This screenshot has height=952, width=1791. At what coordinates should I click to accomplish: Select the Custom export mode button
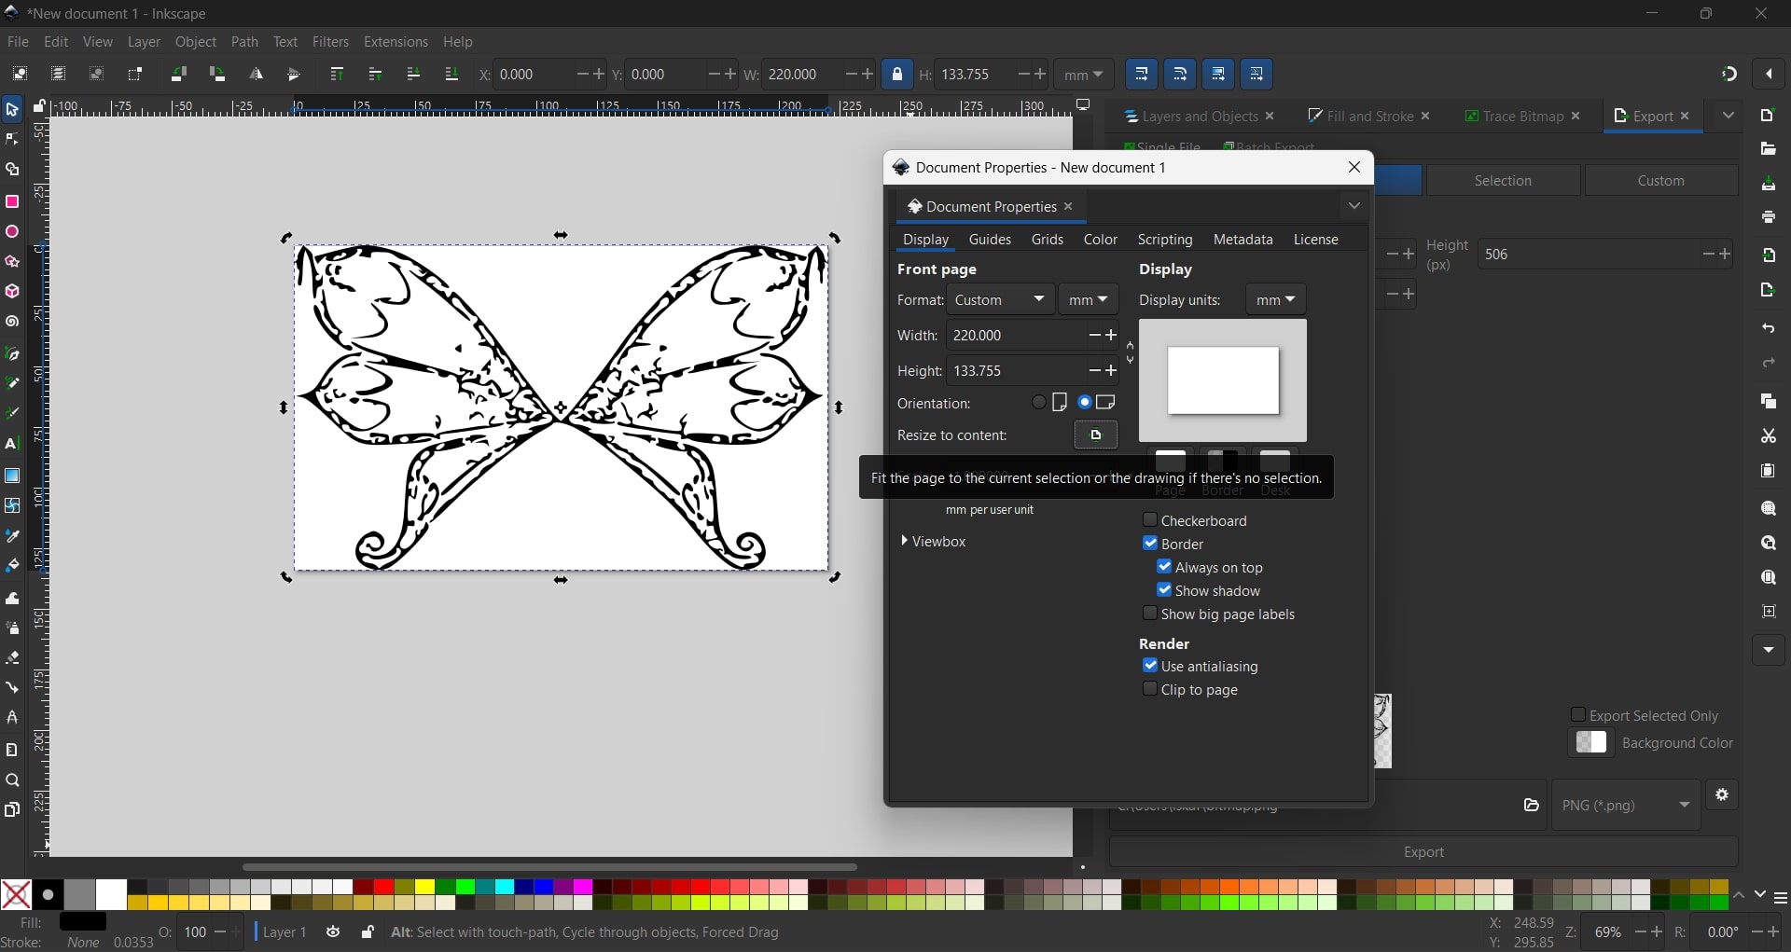point(1660,181)
